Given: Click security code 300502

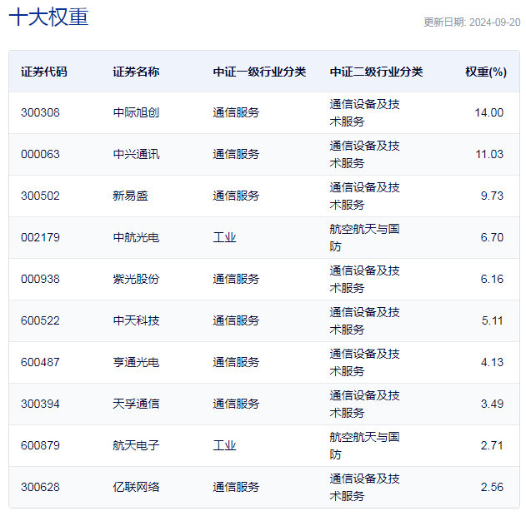Looking at the screenshot, I should (x=40, y=196).
